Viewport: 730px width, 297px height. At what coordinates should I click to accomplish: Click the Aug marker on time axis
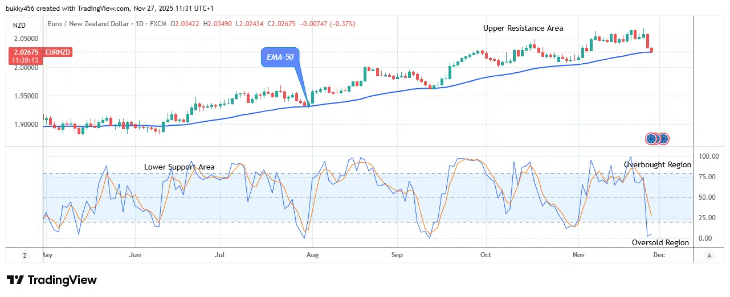click(x=312, y=255)
